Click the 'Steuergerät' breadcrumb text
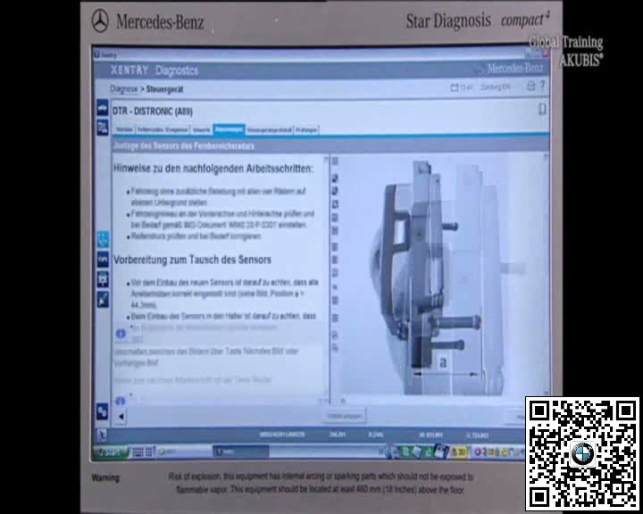The image size is (643, 514). (x=164, y=89)
